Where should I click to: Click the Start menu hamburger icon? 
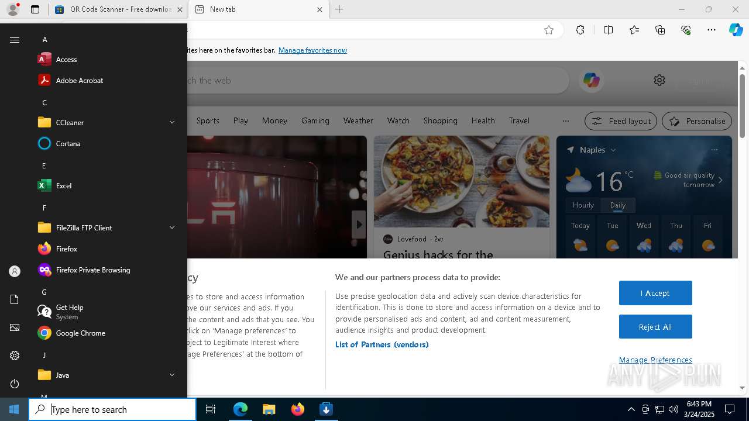[15, 40]
